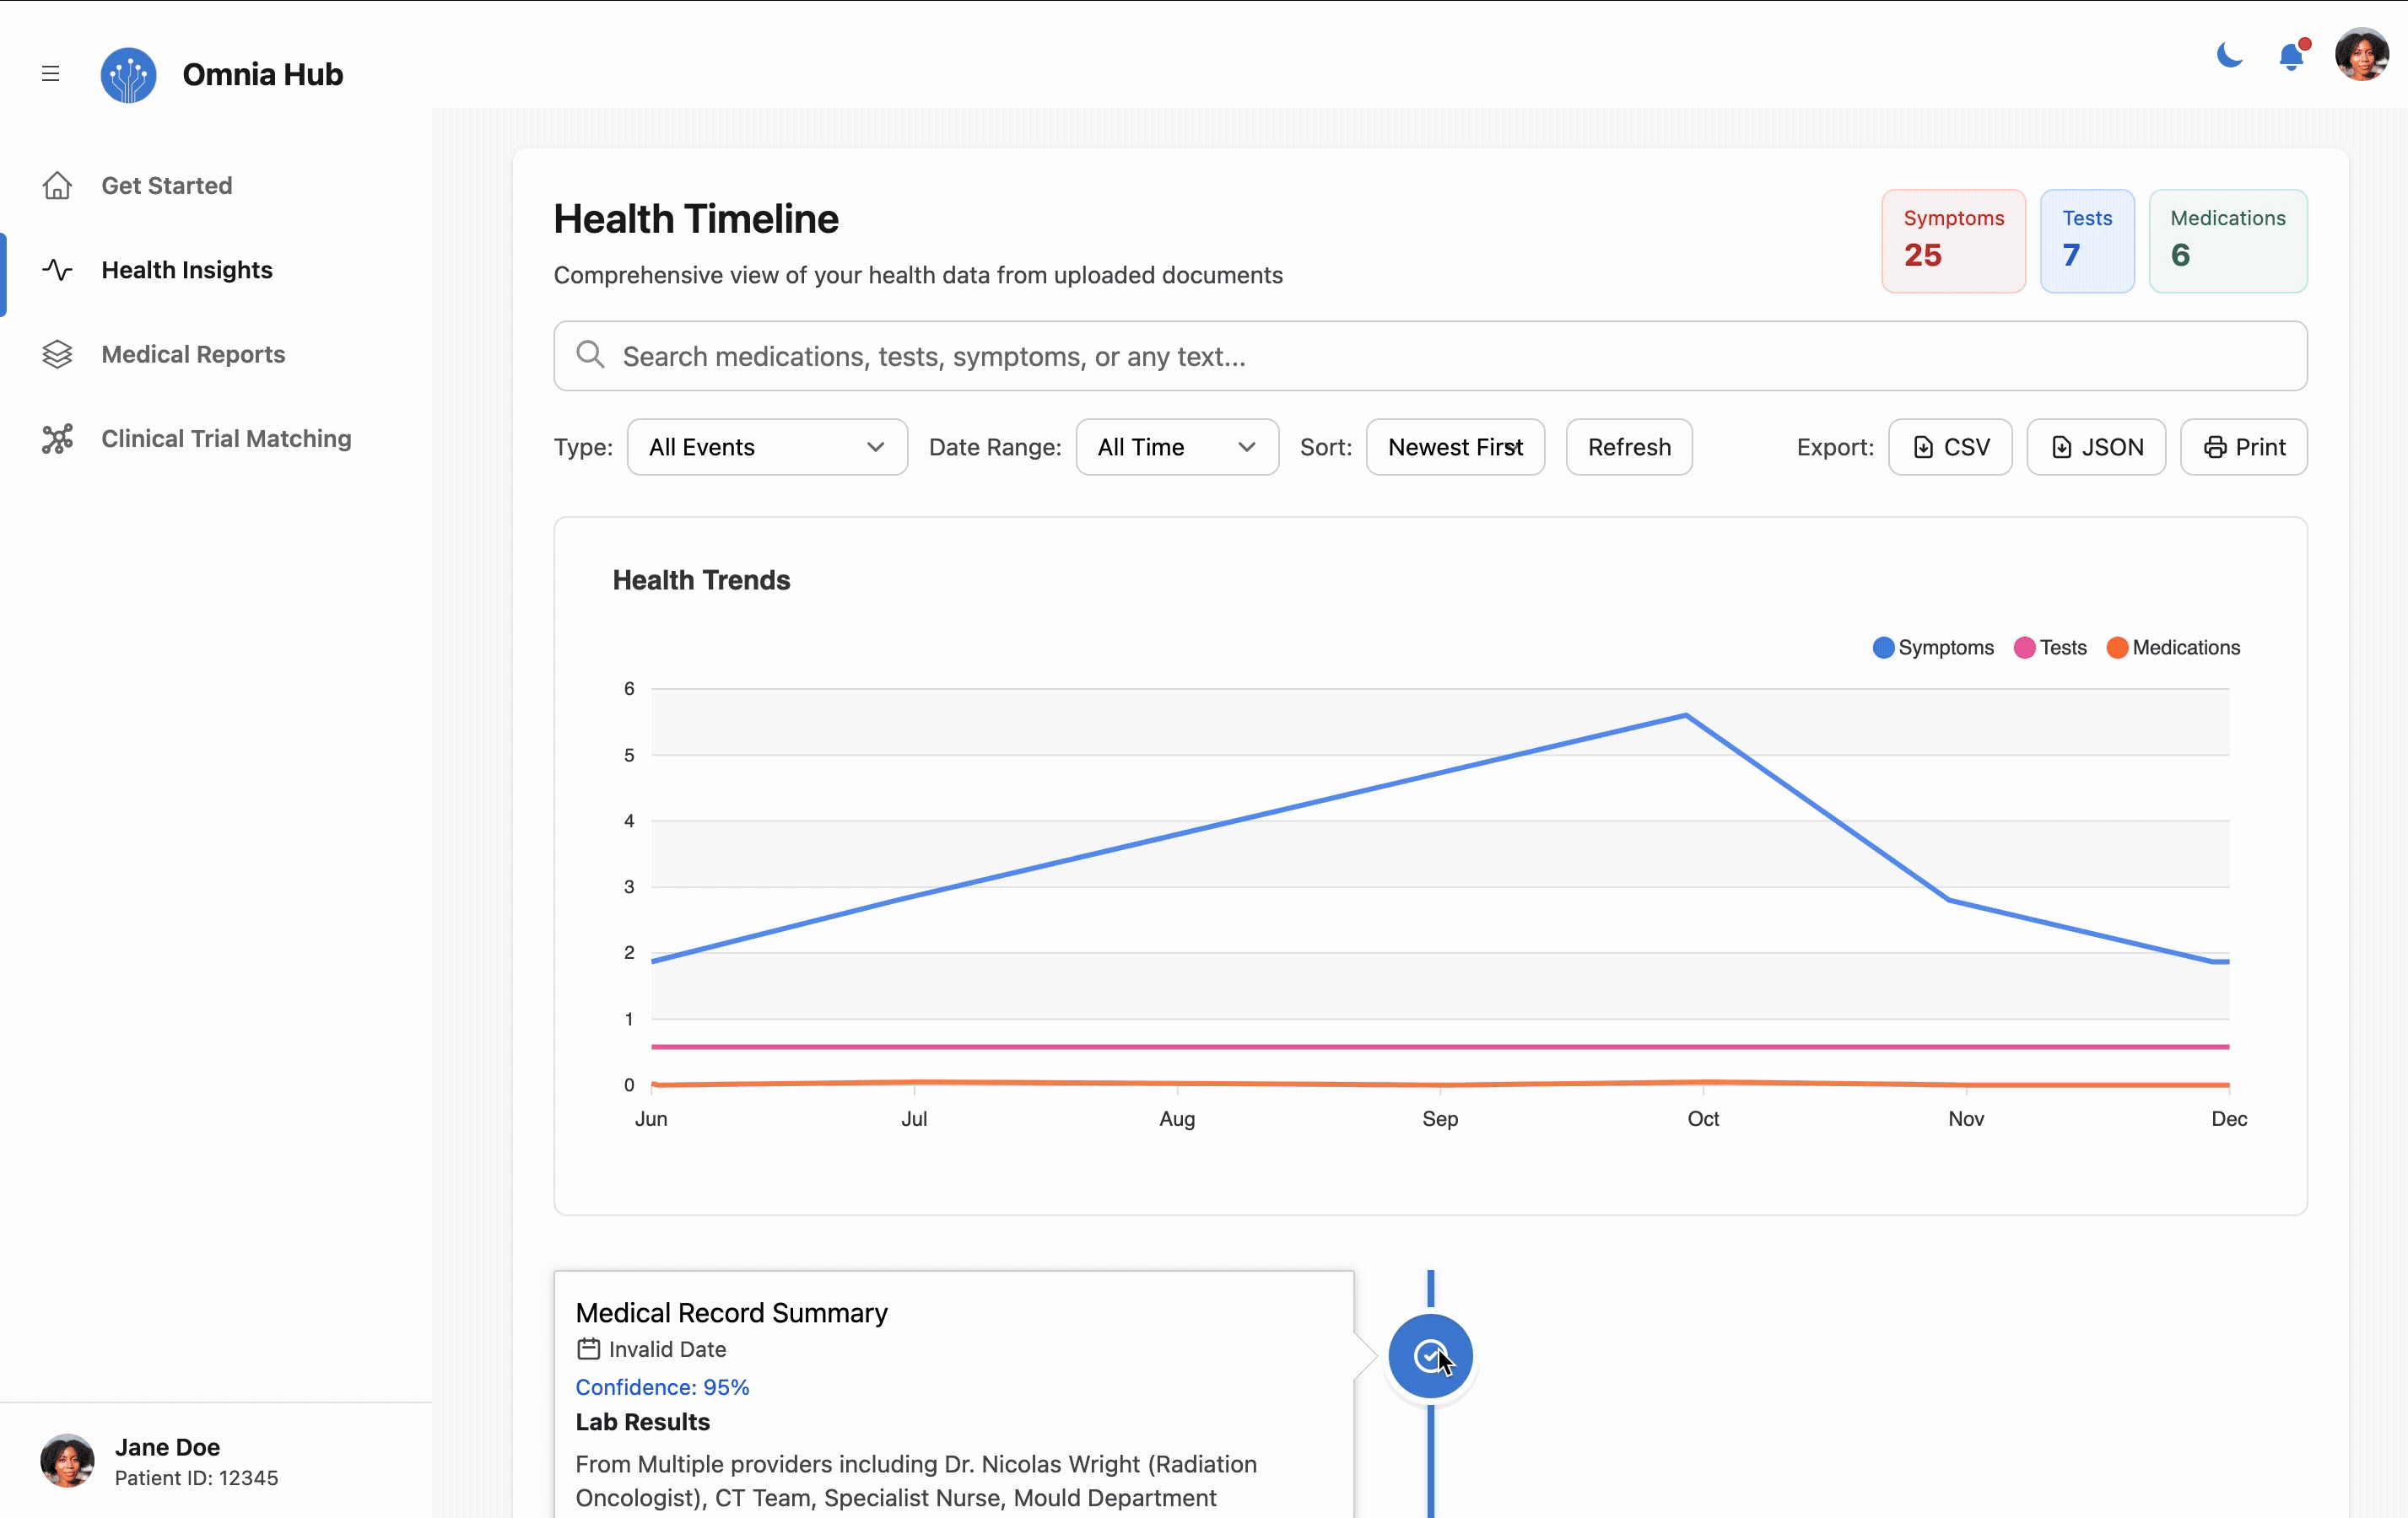Toggle dark mode with the moon icon
Viewport: 2408px width, 1518px height.
(x=2228, y=55)
